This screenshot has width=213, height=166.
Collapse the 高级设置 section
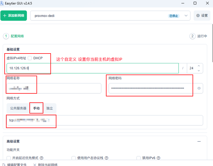199,141
